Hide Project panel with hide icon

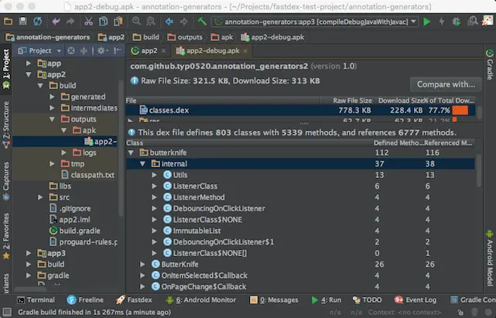pos(118,50)
